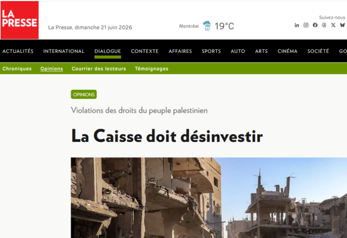Click the green OPINIONS category badge
The width and height of the screenshot is (347, 238).
(x=84, y=95)
